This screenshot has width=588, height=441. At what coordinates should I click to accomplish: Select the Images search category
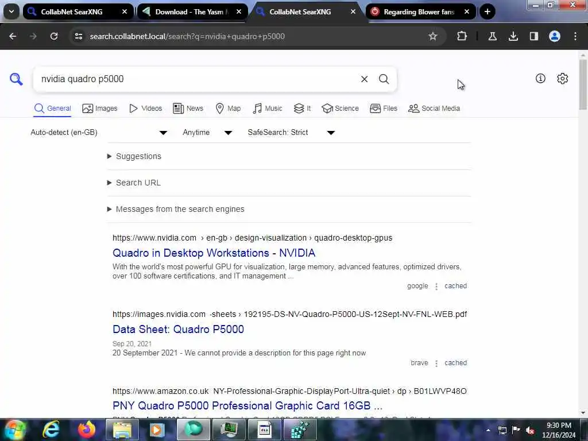100,109
